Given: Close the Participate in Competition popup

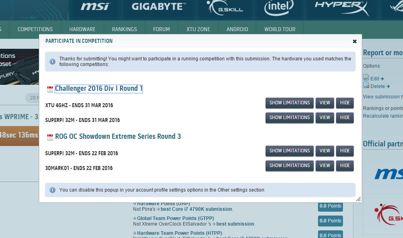Looking at the screenshot, I should 355,41.
